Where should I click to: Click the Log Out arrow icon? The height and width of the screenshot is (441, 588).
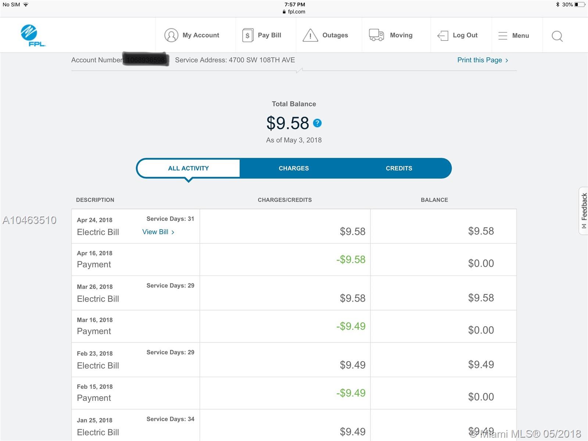tap(443, 36)
